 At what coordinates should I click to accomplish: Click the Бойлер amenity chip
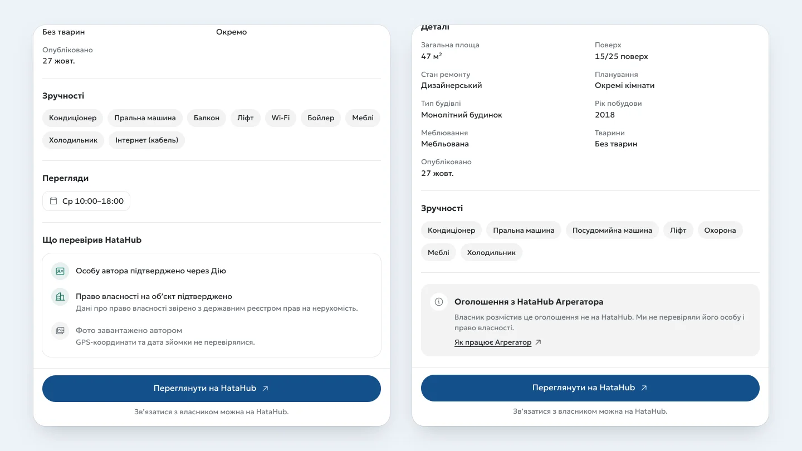tap(321, 118)
